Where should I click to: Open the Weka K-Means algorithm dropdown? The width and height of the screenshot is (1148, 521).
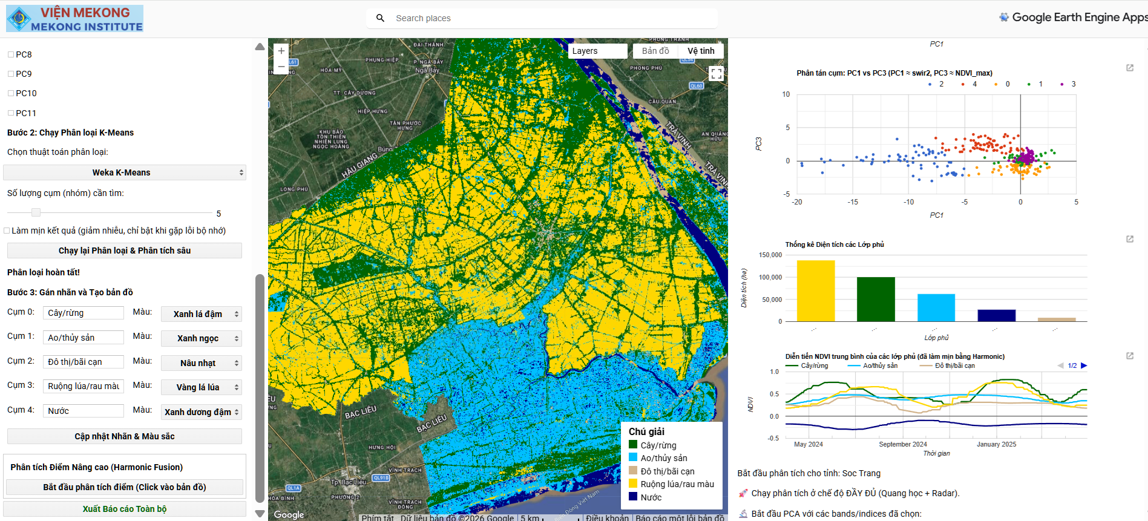pyautogui.click(x=125, y=172)
